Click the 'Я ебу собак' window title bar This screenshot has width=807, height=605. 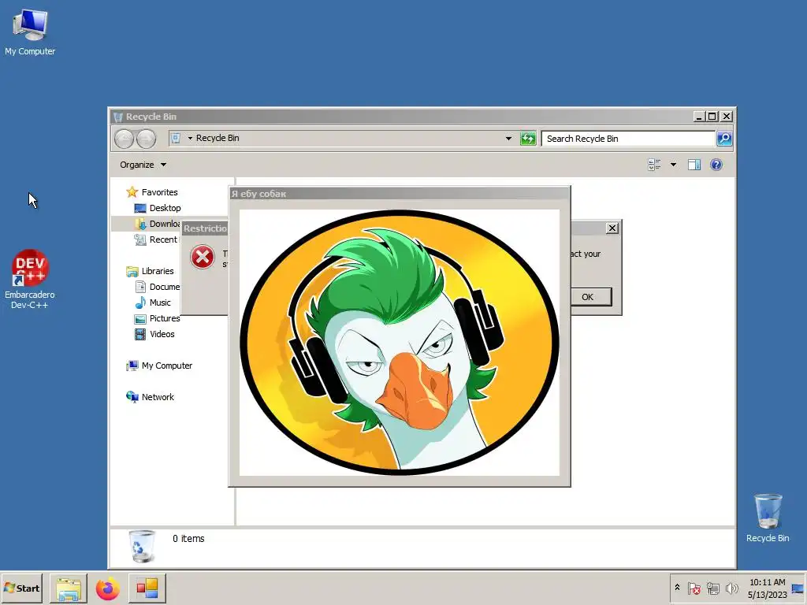point(400,194)
